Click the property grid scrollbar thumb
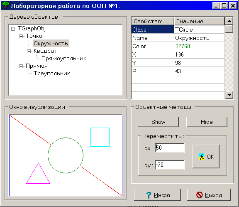 229,29
